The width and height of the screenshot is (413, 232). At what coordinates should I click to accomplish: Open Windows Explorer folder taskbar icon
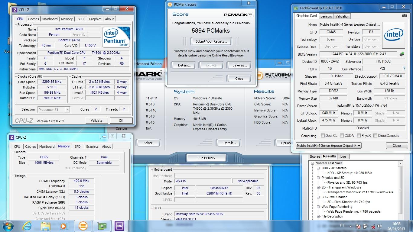46,226
